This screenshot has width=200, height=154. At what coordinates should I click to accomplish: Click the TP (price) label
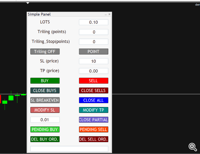click(x=50, y=71)
